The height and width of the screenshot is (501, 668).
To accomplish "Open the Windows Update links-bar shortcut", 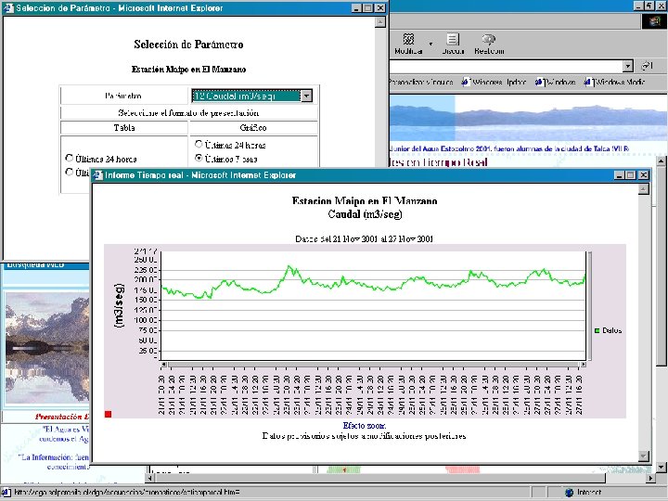I will coord(495,82).
